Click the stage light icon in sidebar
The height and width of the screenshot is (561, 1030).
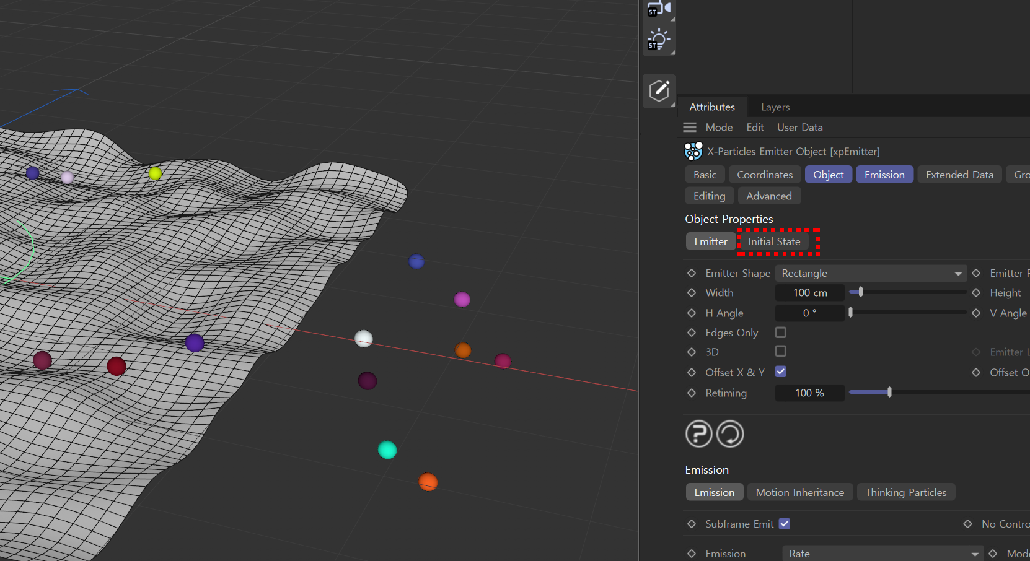[x=659, y=40]
